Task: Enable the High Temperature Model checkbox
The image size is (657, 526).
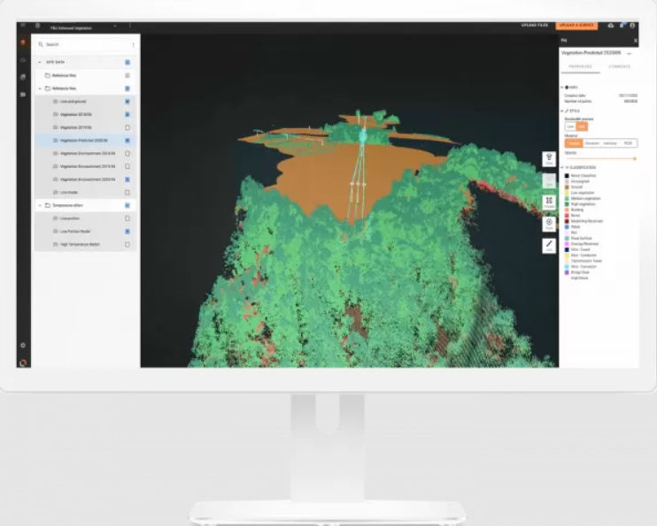Action: tap(128, 244)
